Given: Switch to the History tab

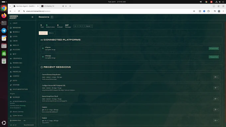Looking at the screenshot, I should [51, 33].
